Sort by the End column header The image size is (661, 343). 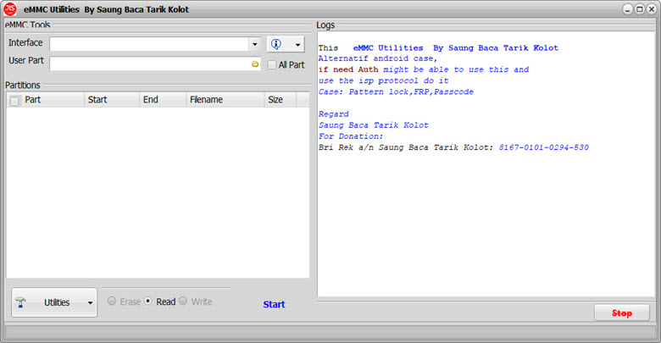pos(163,100)
